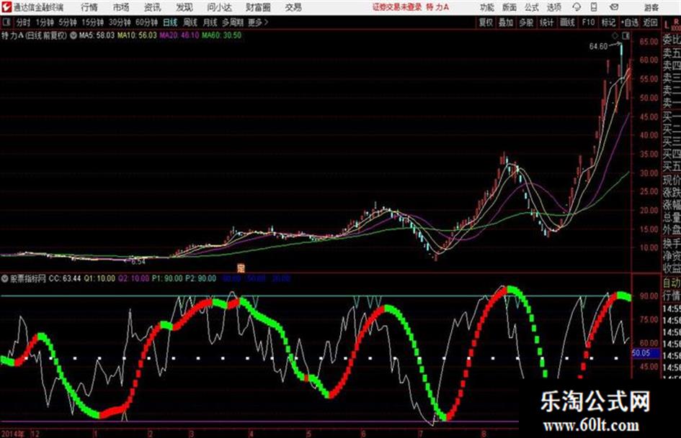Click the 通达信 red logo icon

6,7
